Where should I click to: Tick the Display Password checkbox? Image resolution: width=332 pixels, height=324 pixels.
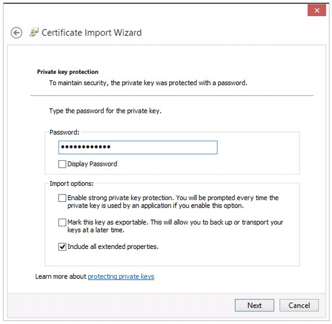click(x=62, y=164)
